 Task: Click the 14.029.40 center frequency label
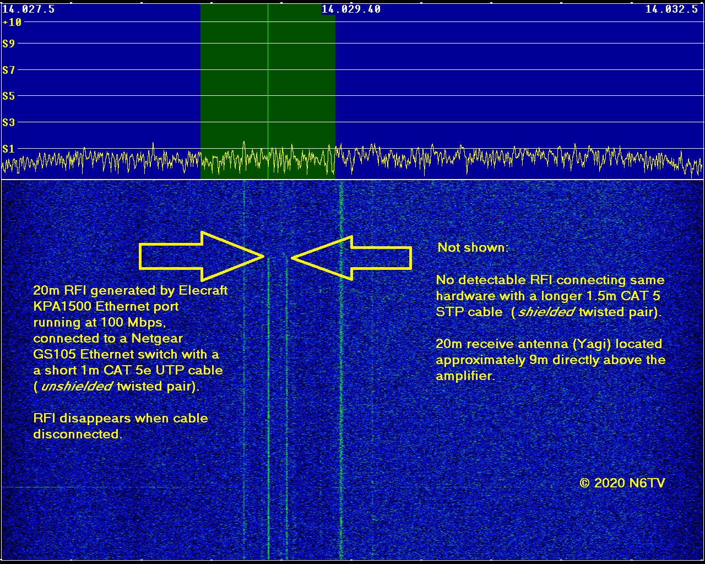click(351, 9)
